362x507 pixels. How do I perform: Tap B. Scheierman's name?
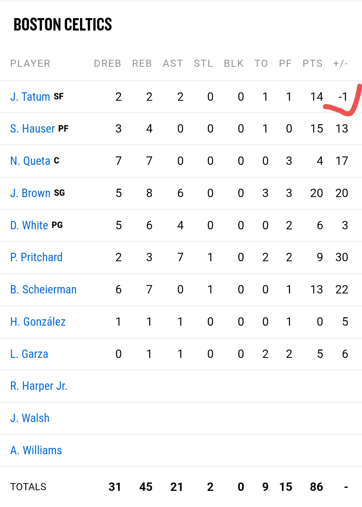tap(44, 289)
